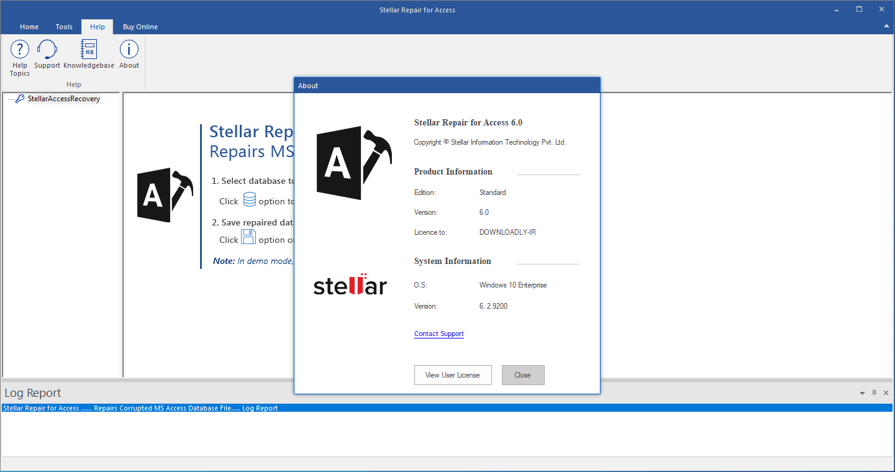Image resolution: width=895 pixels, height=472 pixels.
Task: Open the Contact Support link
Action: pyautogui.click(x=438, y=334)
